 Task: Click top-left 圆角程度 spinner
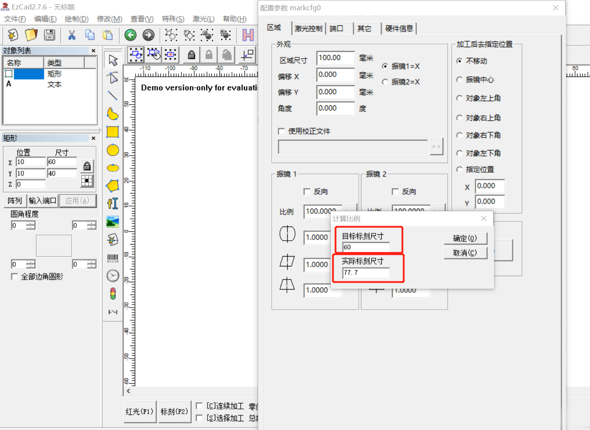pos(24,226)
